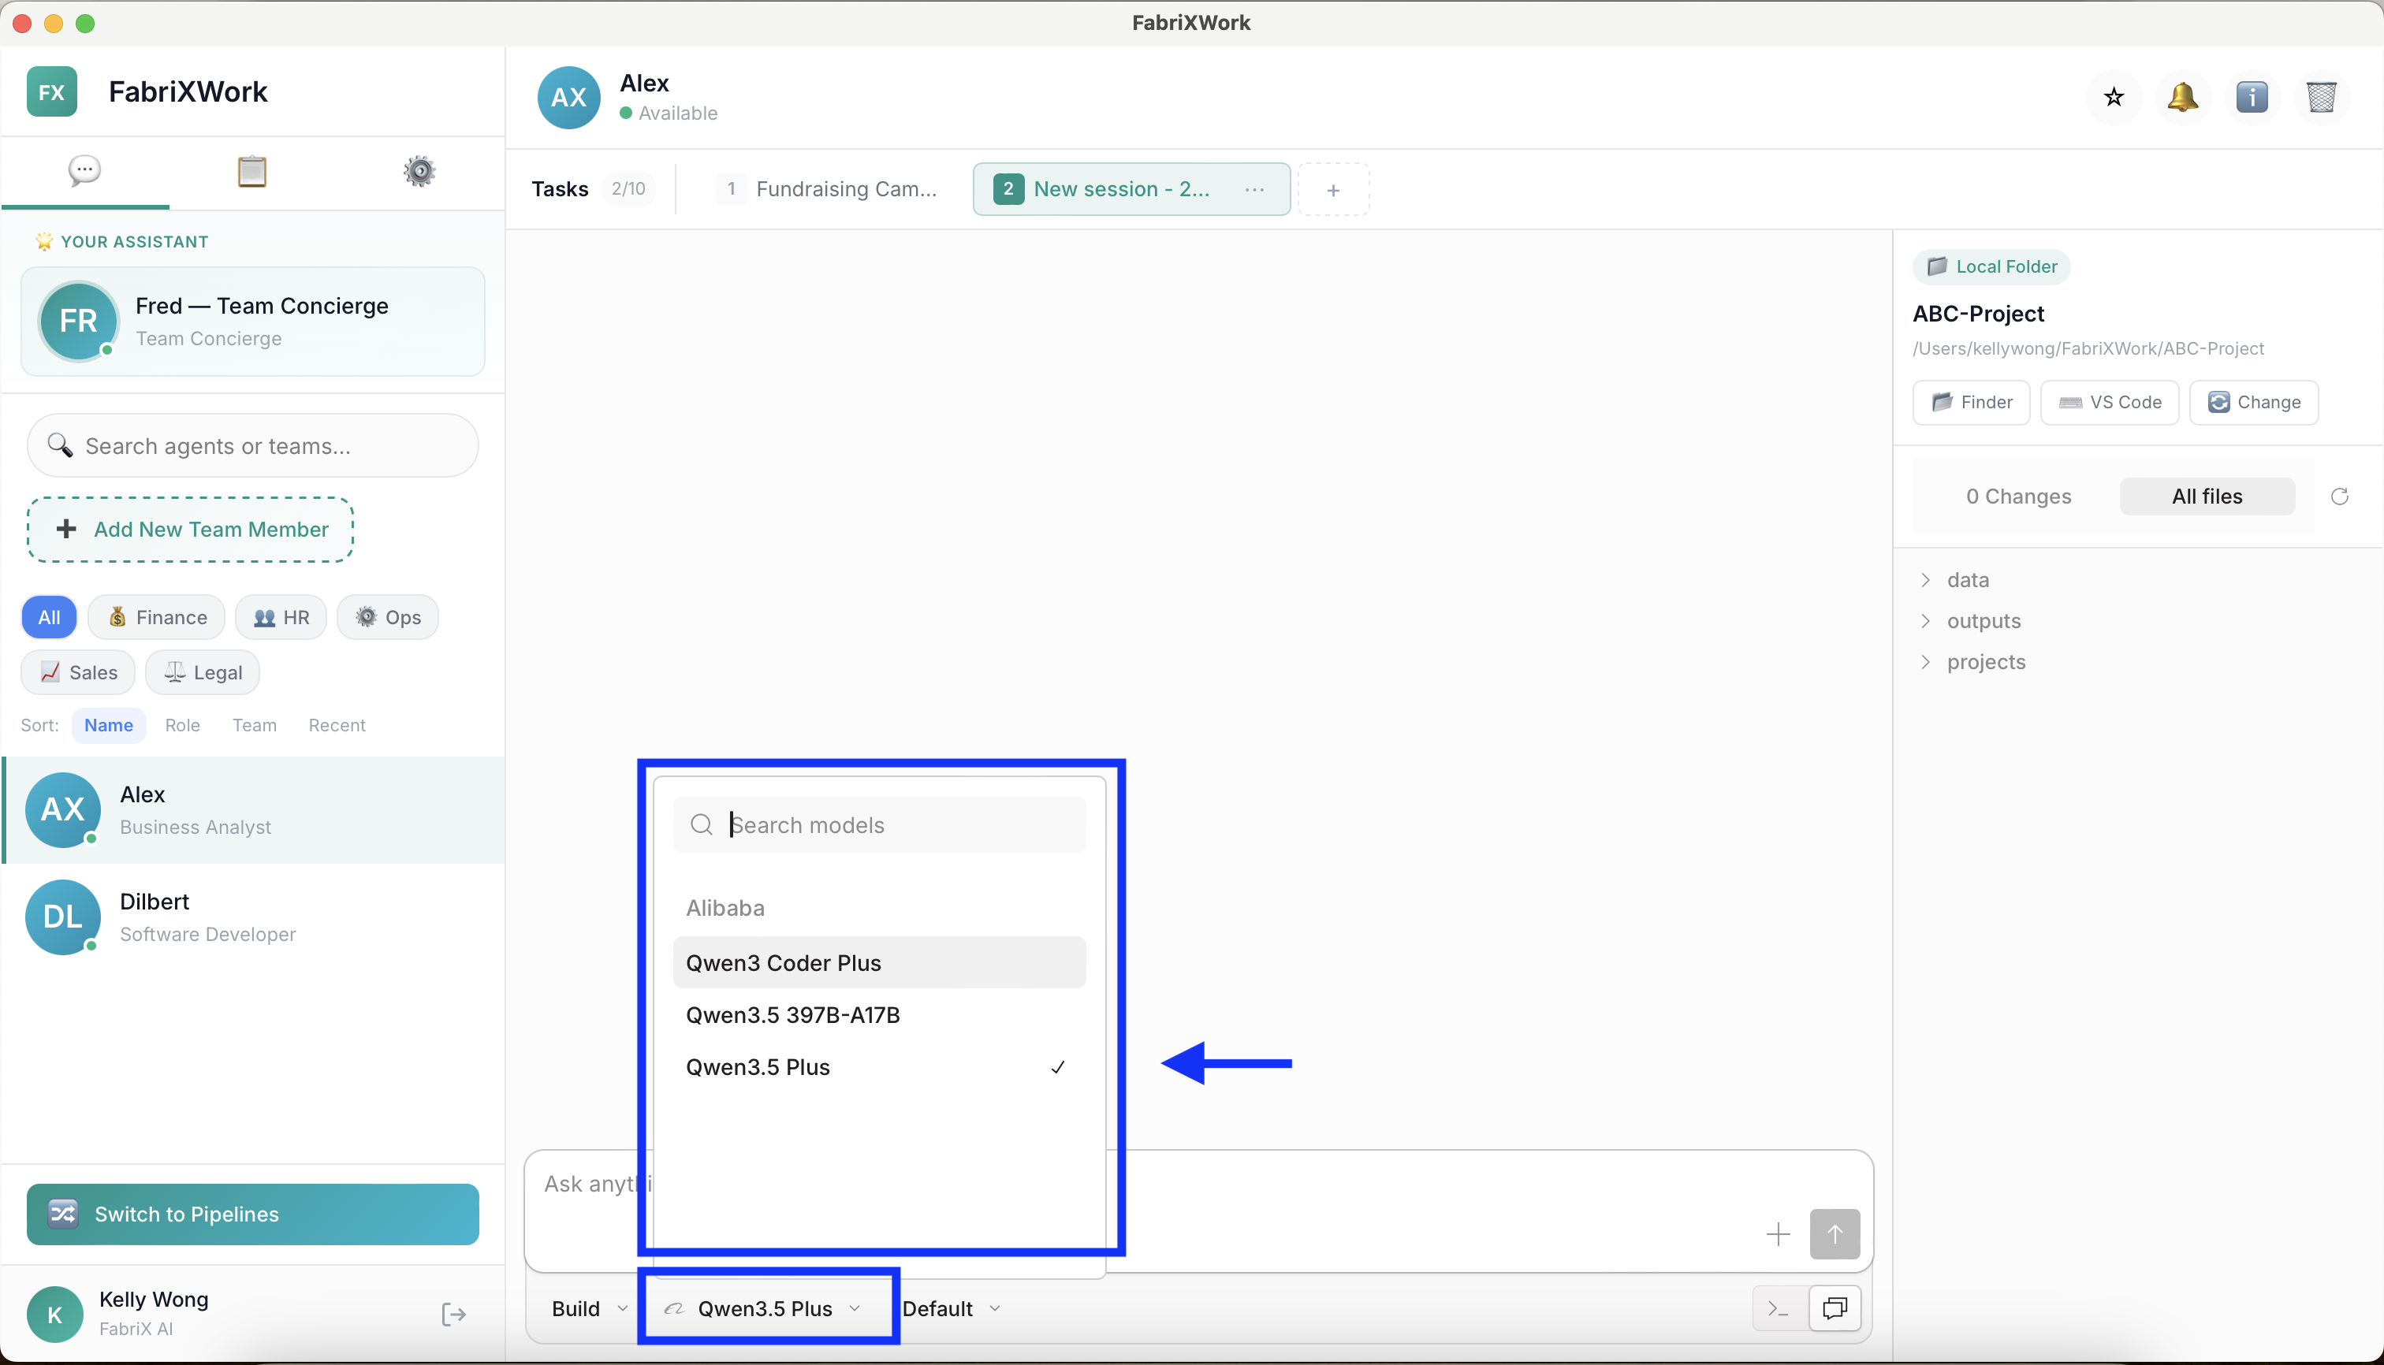Sort agents by Role

point(182,725)
